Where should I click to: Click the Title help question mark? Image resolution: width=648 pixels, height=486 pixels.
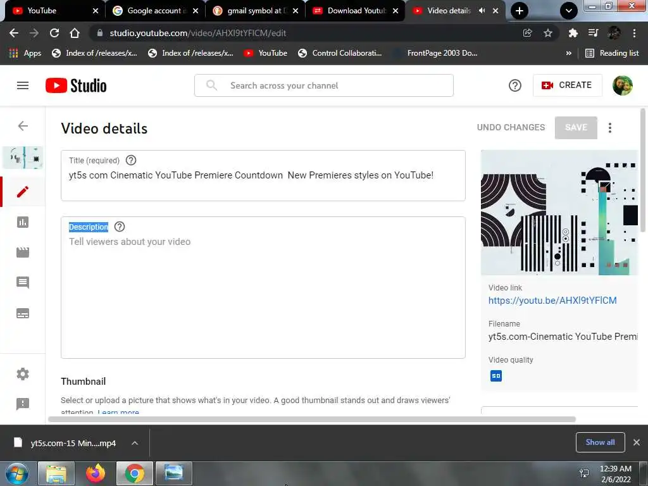click(131, 160)
